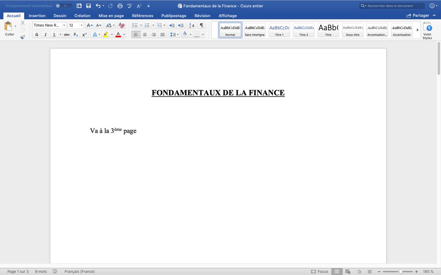Clear all formatting with eraser icon
The height and width of the screenshot is (275, 441).
click(122, 25)
